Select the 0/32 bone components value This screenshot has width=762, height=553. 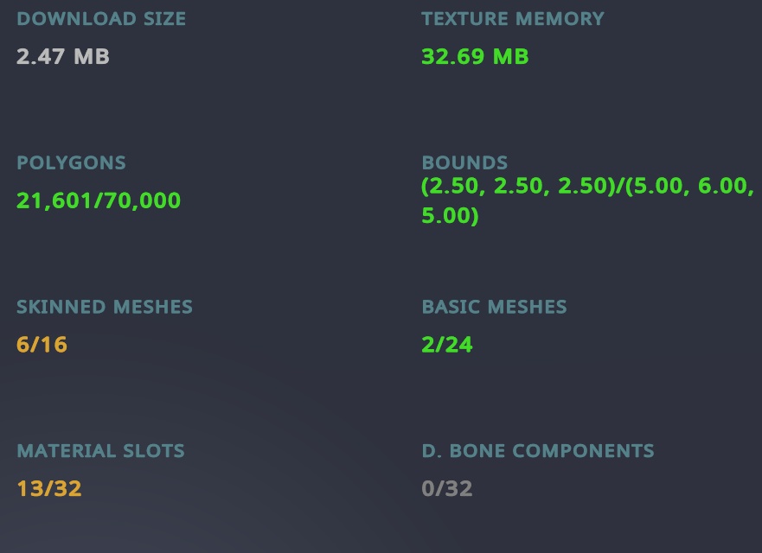point(447,489)
